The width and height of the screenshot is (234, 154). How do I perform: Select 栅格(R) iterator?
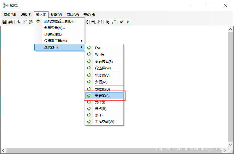(x=104, y=109)
